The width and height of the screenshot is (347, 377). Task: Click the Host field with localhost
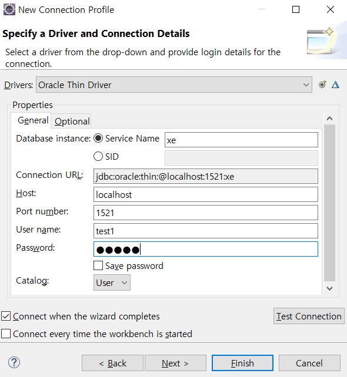[x=206, y=194]
